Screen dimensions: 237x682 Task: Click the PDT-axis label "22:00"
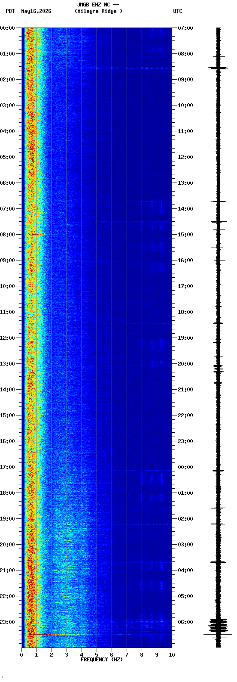[x=7, y=596]
